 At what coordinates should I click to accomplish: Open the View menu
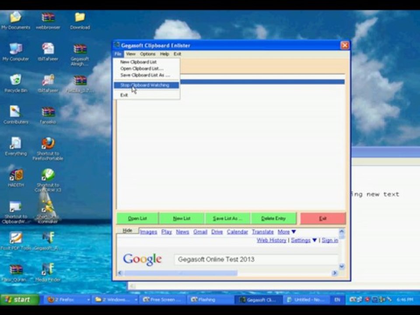tap(131, 54)
